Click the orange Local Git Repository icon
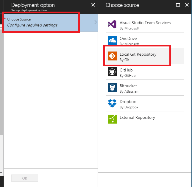Screen dimensions: 192x187 [x=112, y=56]
